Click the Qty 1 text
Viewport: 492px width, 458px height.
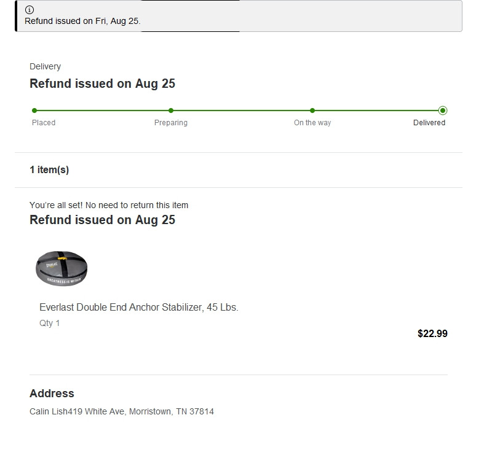[50, 323]
